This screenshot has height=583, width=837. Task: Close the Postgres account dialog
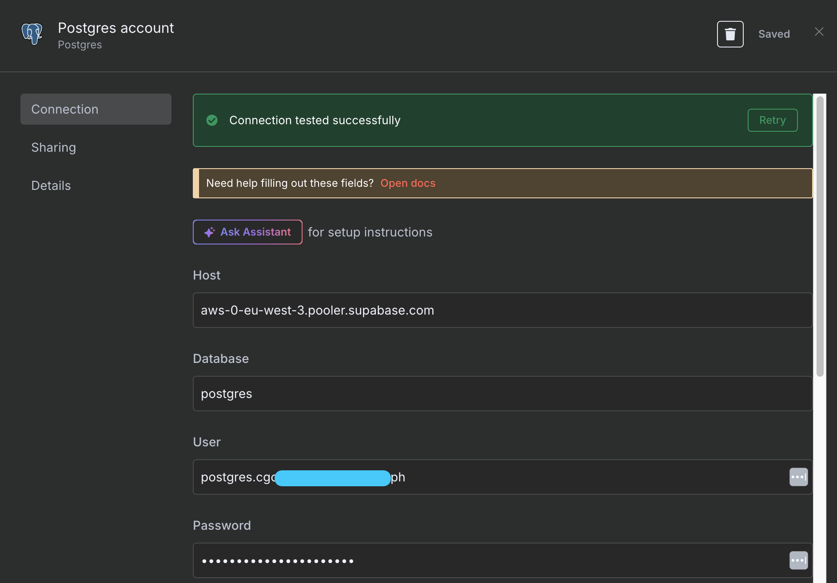coord(819,32)
